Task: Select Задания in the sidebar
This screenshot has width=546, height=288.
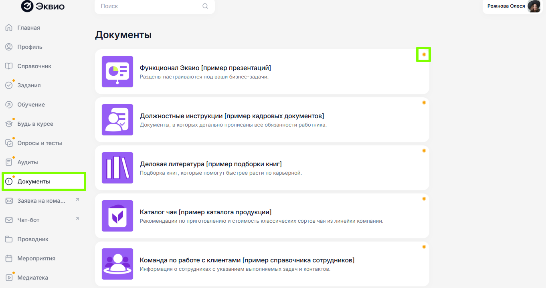Action: (29, 85)
